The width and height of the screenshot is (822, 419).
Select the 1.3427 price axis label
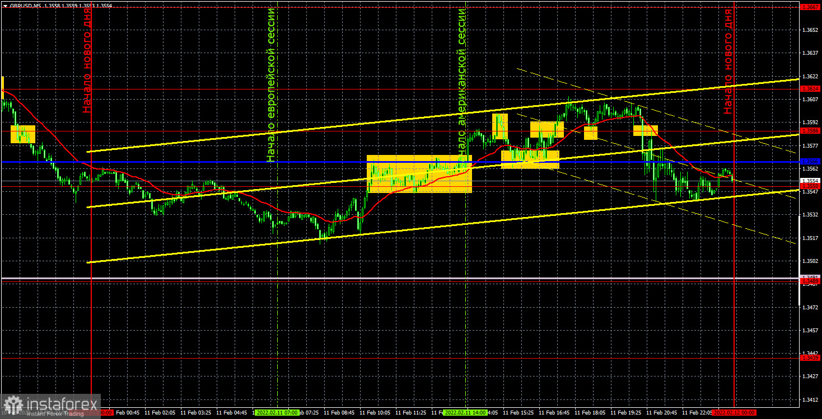pyautogui.click(x=810, y=376)
